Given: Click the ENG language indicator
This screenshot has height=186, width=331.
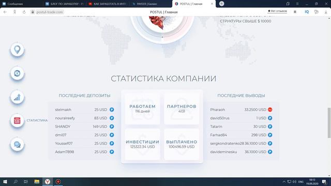Looking at the screenshot, I should coord(300,181).
